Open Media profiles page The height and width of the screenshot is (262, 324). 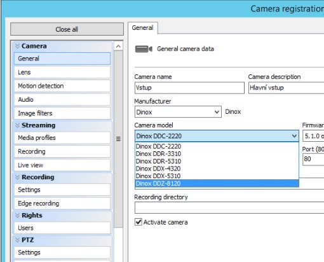tap(62, 138)
